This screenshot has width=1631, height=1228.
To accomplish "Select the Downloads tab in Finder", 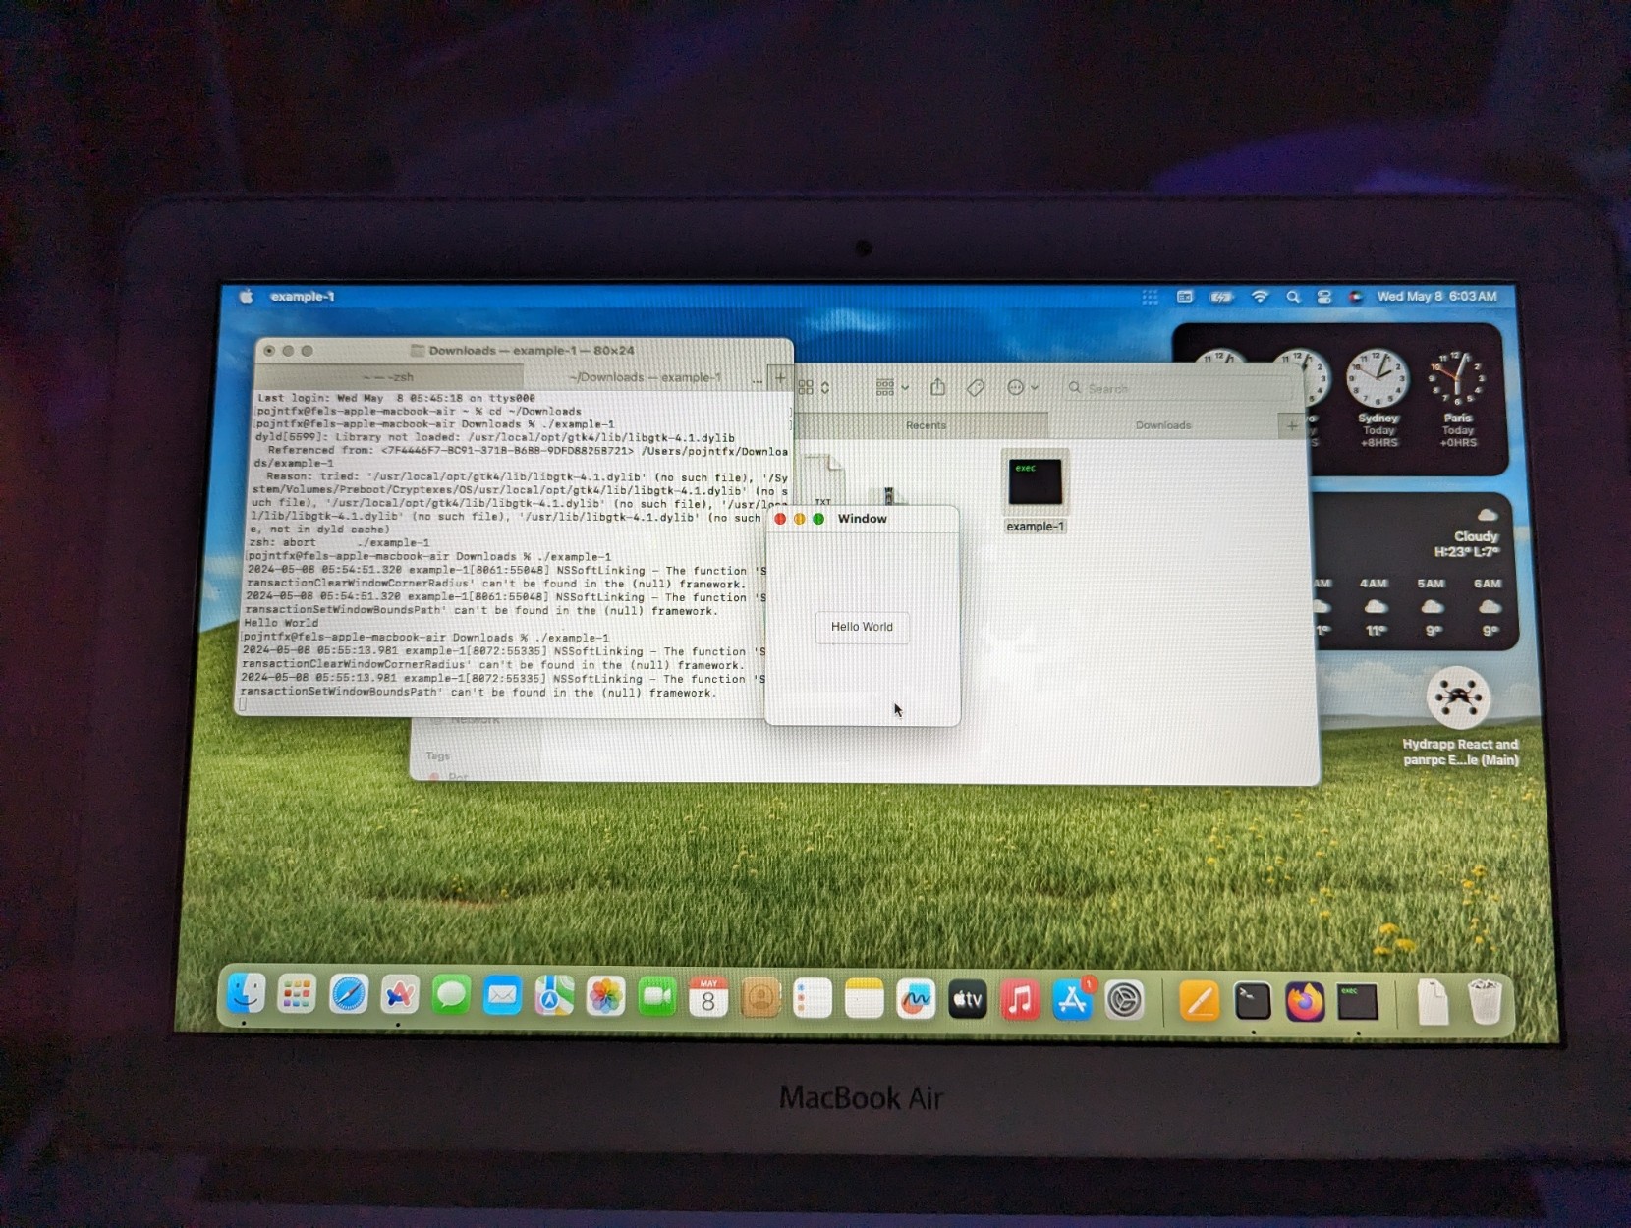I will click(x=1163, y=425).
